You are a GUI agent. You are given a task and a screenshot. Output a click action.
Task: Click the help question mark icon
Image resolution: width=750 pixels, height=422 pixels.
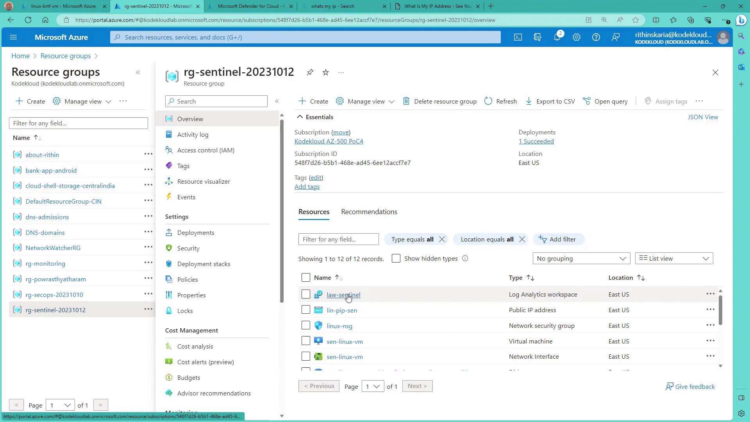click(596, 37)
